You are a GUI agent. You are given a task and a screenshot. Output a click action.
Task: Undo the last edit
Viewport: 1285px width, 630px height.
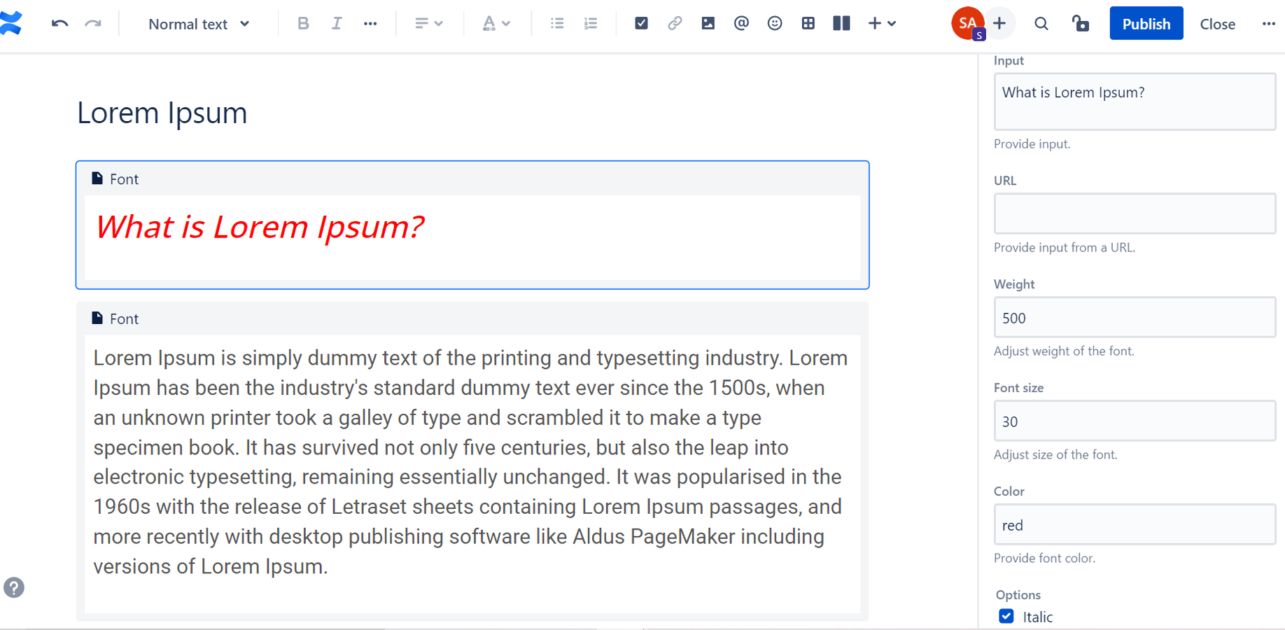(59, 24)
